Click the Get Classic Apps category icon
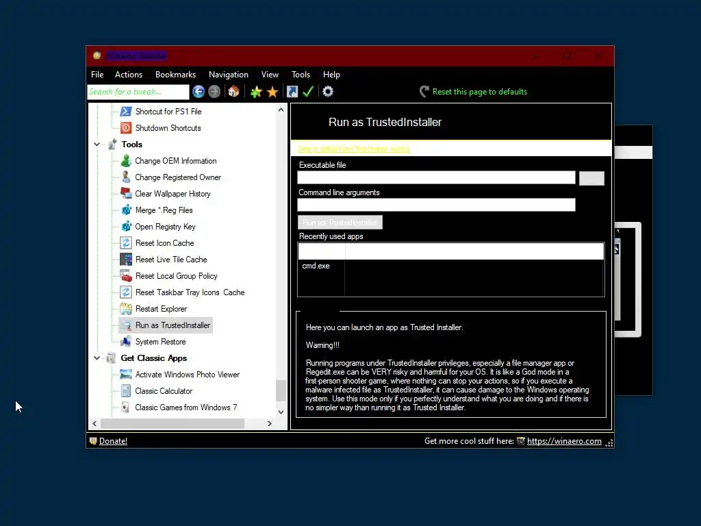Screen dimensions: 701x526 pos(112,358)
